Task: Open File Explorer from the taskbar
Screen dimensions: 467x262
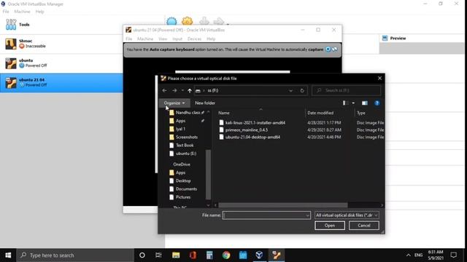Action: point(176,255)
